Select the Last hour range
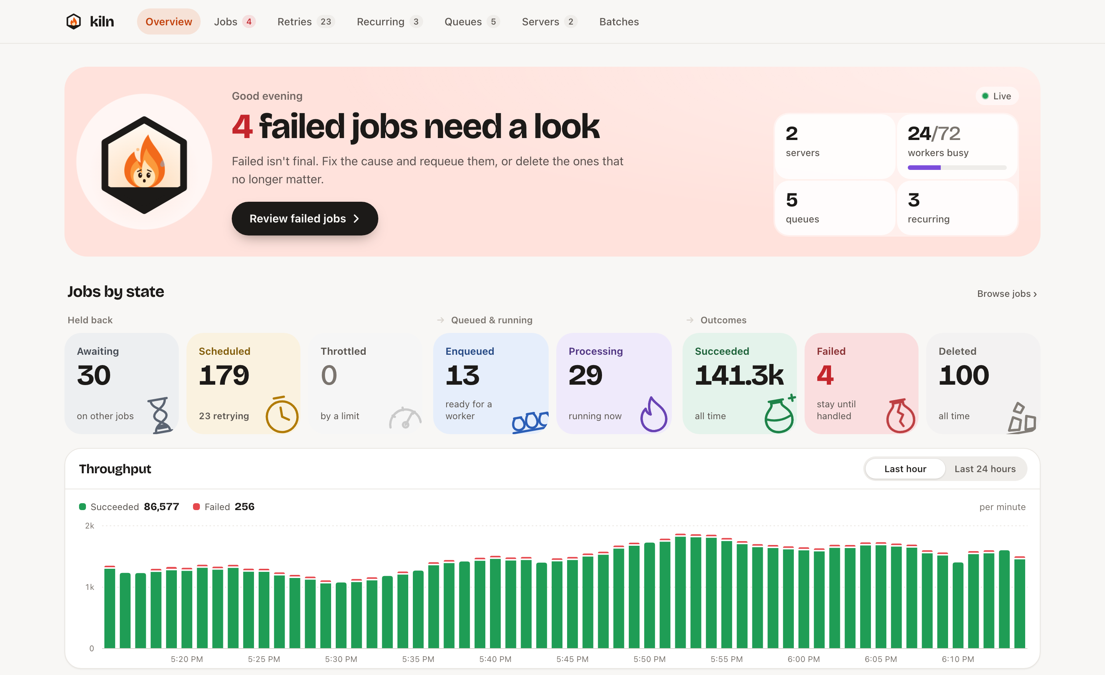Image resolution: width=1105 pixels, height=675 pixels. click(905, 469)
